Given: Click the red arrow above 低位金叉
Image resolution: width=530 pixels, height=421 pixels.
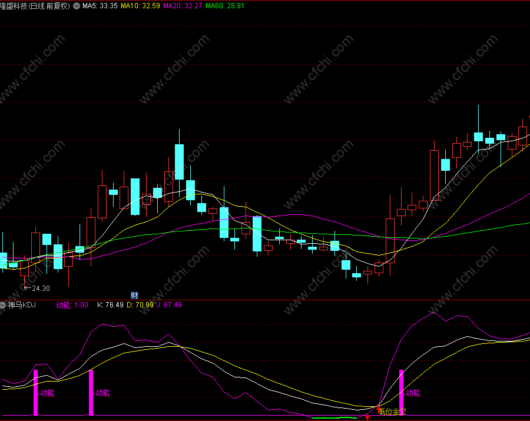Looking at the screenshot, I should (x=378, y=409).
